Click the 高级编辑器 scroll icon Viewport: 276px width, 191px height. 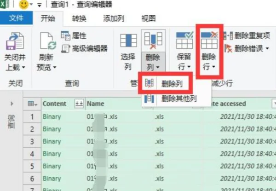[x=65, y=49]
